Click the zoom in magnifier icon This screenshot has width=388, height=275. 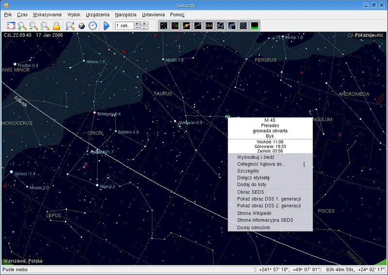22,26
